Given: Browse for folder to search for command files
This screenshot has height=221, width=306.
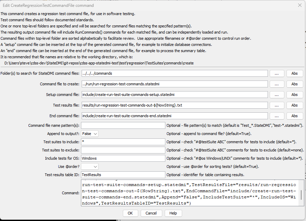Looking at the screenshot, I should pos(277,73).
